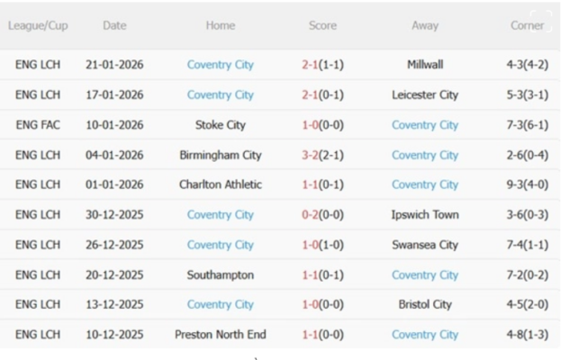This screenshot has width=561, height=360.
Task: Click the Date column header
Action: pos(114,26)
